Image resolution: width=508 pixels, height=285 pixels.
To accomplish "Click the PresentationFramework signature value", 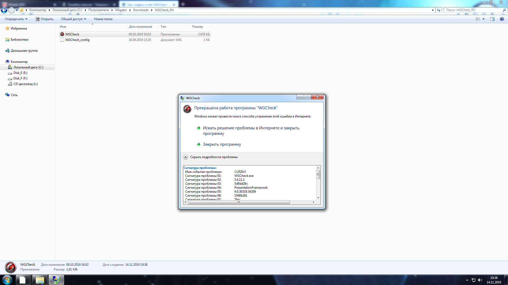I will pos(251,188).
